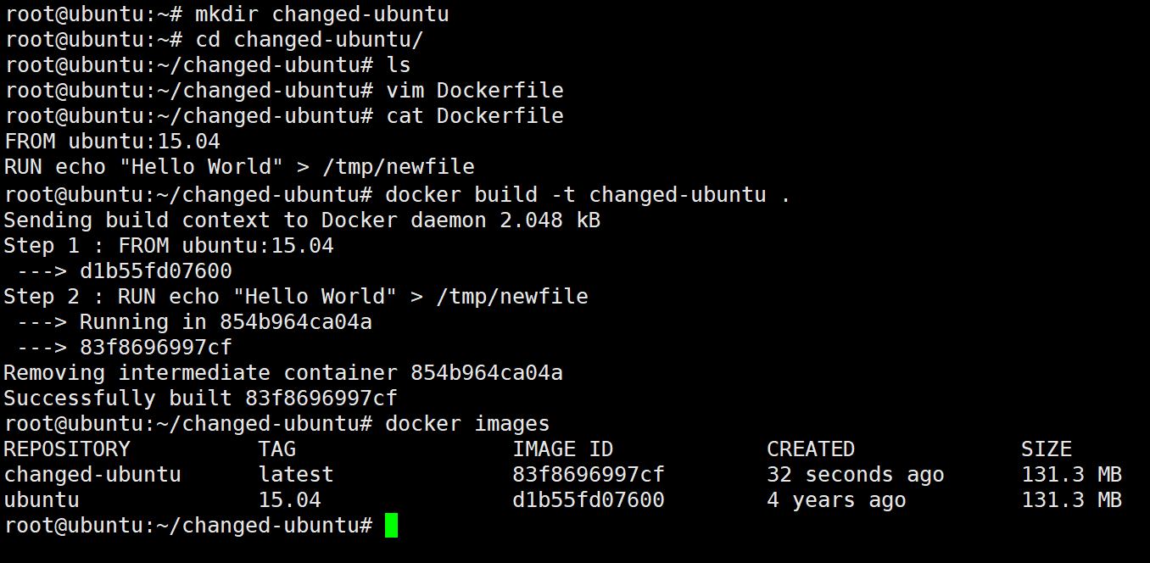1150x563 pixels.
Task: Select the IMAGE ID column header
Action: [562, 449]
